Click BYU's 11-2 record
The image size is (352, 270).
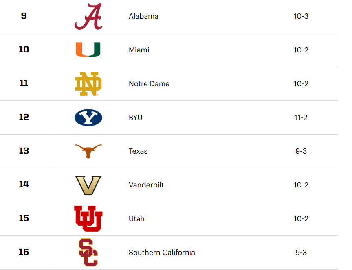(301, 118)
